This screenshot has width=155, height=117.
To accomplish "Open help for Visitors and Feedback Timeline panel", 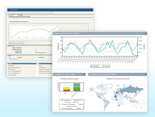I will coord(146,33).
